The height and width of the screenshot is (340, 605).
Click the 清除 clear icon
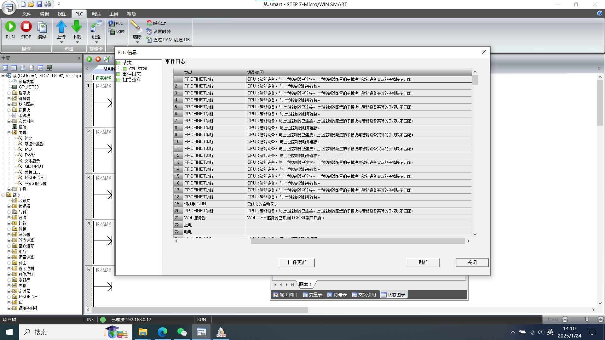136,26
